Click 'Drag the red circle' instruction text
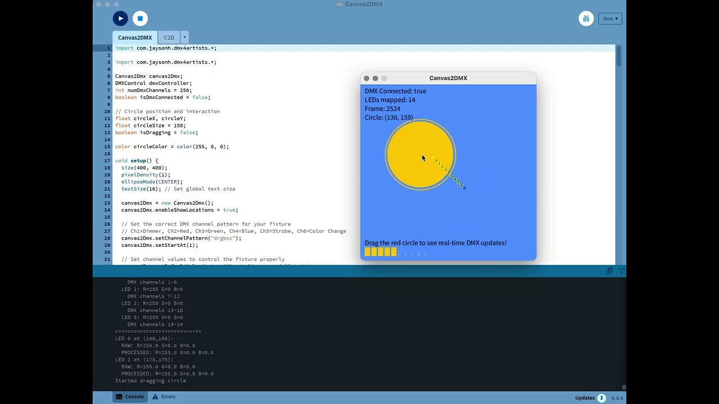Image resolution: width=719 pixels, height=404 pixels. click(435, 243)
